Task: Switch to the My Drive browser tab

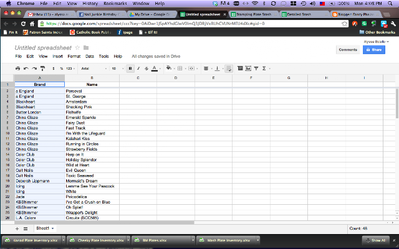Action: click(x=152, y=14)
